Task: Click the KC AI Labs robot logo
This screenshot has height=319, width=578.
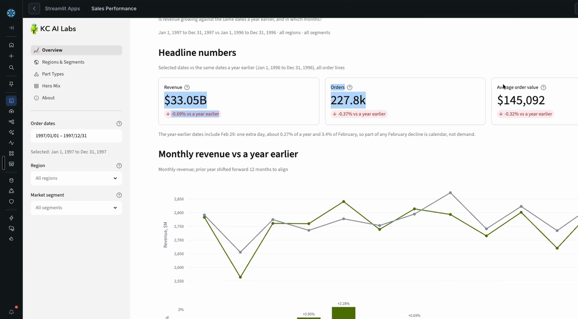Action: point(34,29)
